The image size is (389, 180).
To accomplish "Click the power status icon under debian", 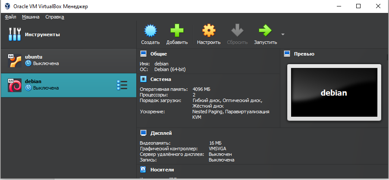I will [x=28, y=88].
